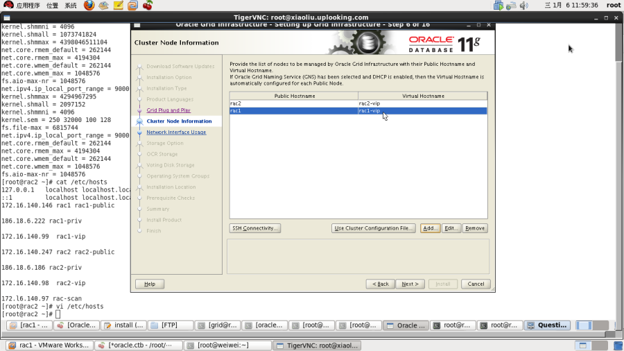The image size is (624, 351).
Task: Switch to [rac1 - ... taskbar item in VNC
Action: [x=29, y=325]
